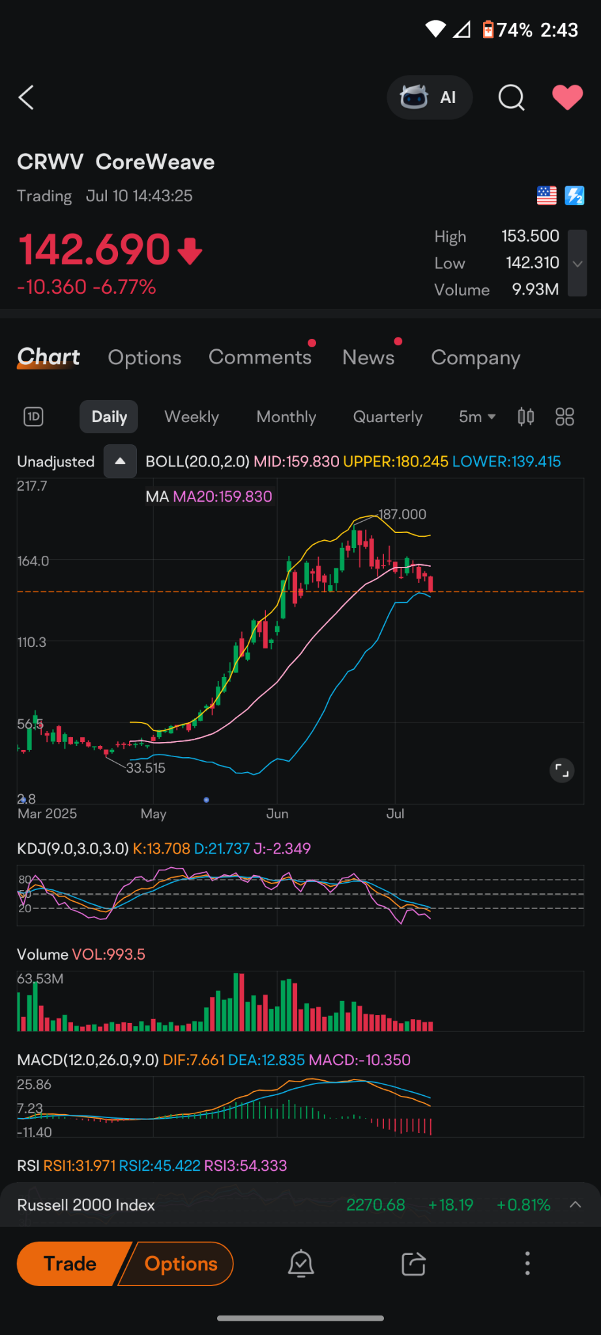Viewport: 601px width, 1335px height.
Task: Open the Comments tab
Action: click(x=260, y=357)
